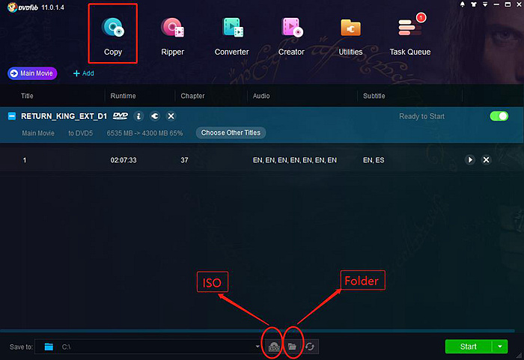524x360 pixels.
Task: Open the blue folder icon in Save to
Action: 49,347
